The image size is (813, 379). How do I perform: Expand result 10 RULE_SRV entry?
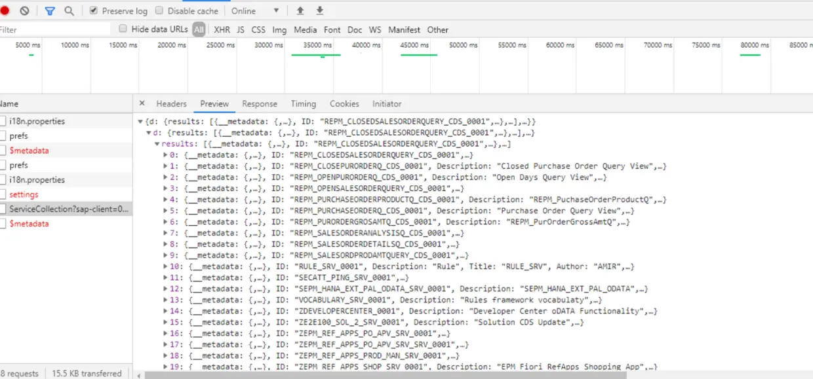point(165,266)
